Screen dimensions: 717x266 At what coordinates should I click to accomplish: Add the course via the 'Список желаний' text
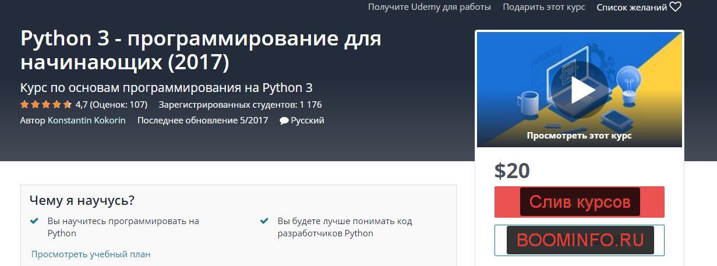click(x=631, y=7)
